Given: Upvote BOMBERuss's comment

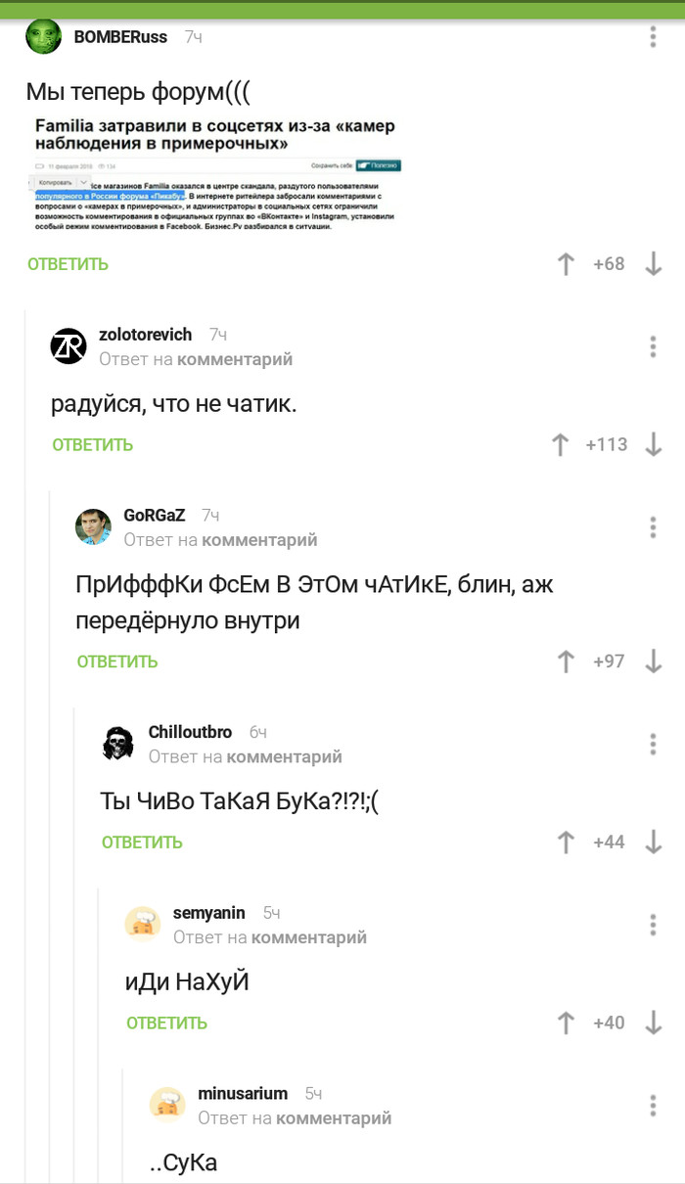Looking at the screenshot, I should pyautogui.click(x=566, y=263).
